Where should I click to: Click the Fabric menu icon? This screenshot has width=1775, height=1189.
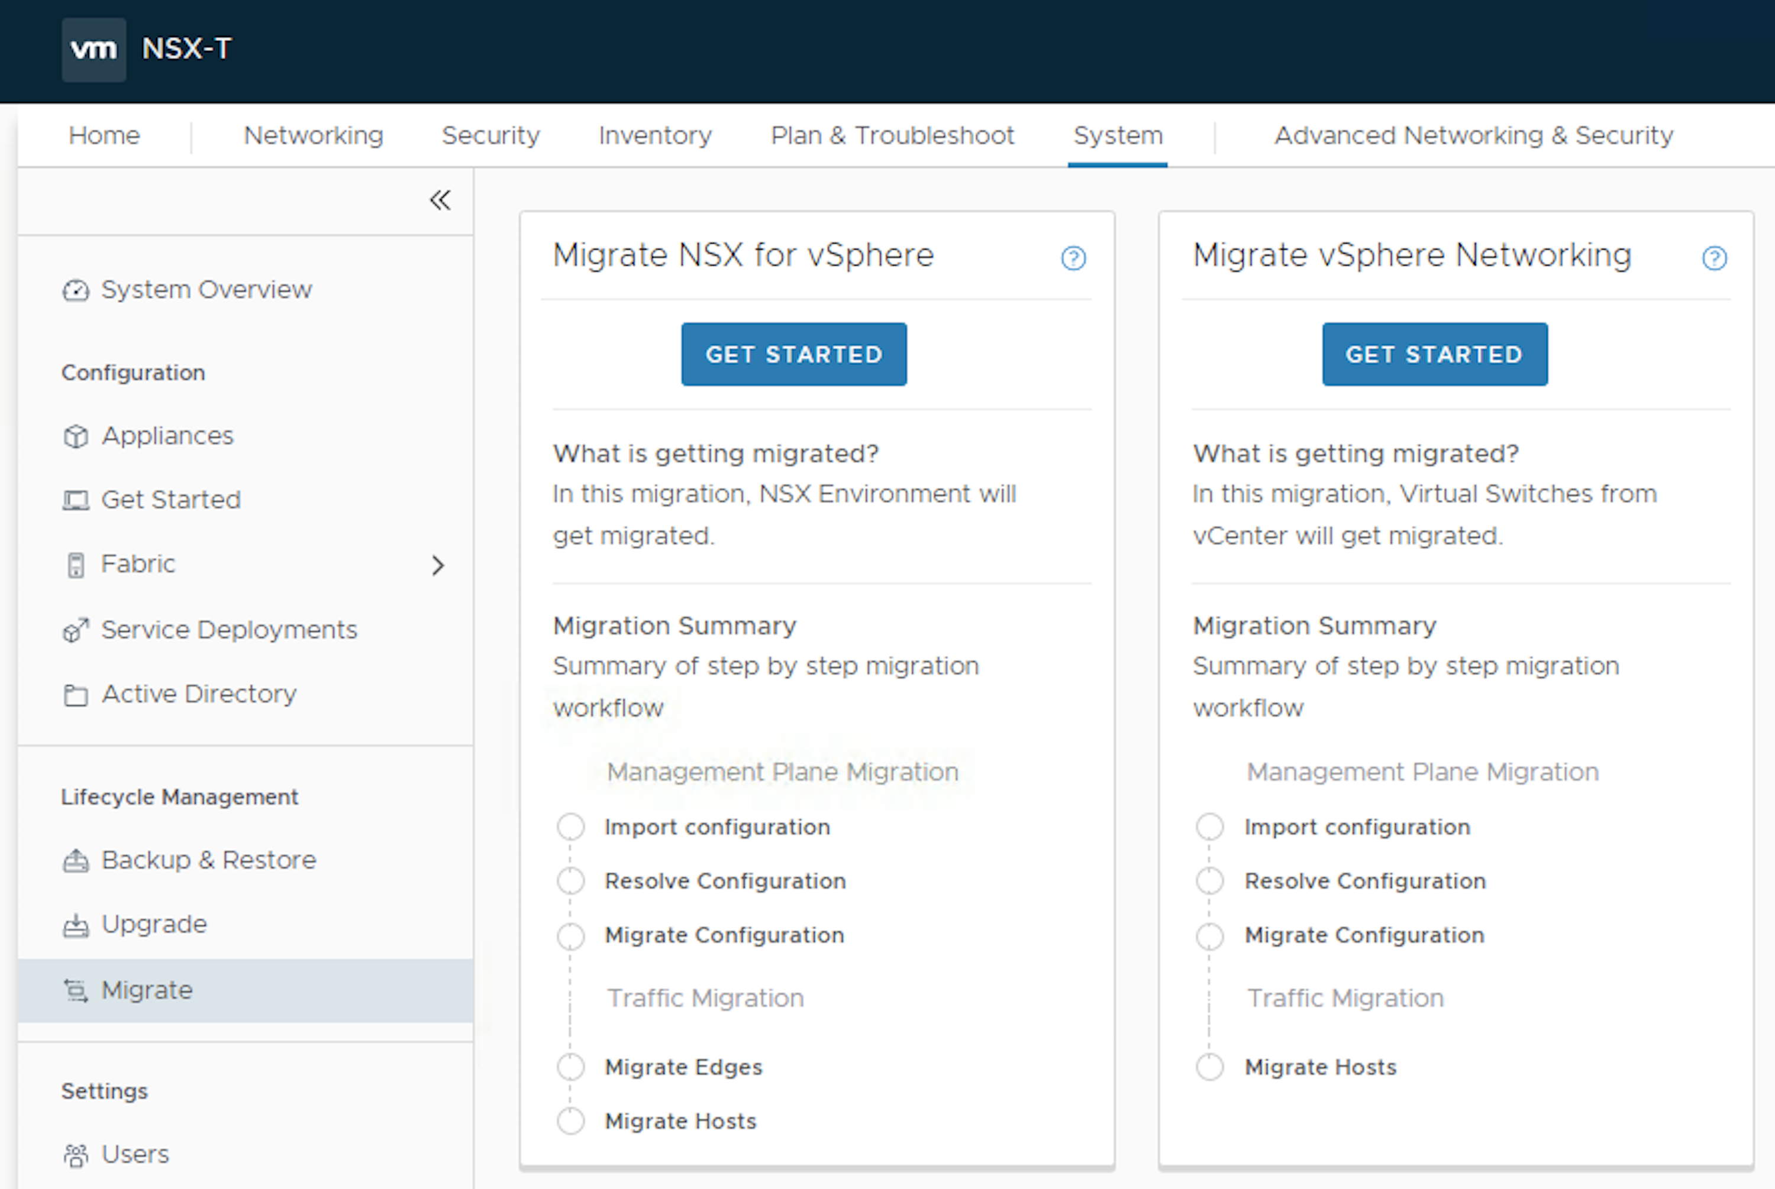point(73,564)
